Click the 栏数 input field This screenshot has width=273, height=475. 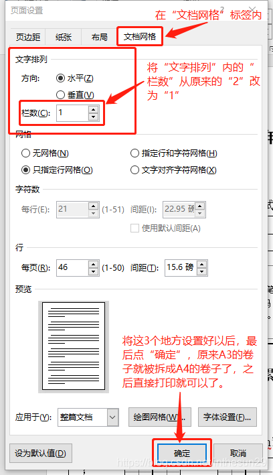click(x=73, y=113)
